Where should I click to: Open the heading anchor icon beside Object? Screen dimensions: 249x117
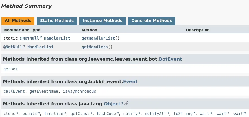pyautogui.click(x=126, y=104)
